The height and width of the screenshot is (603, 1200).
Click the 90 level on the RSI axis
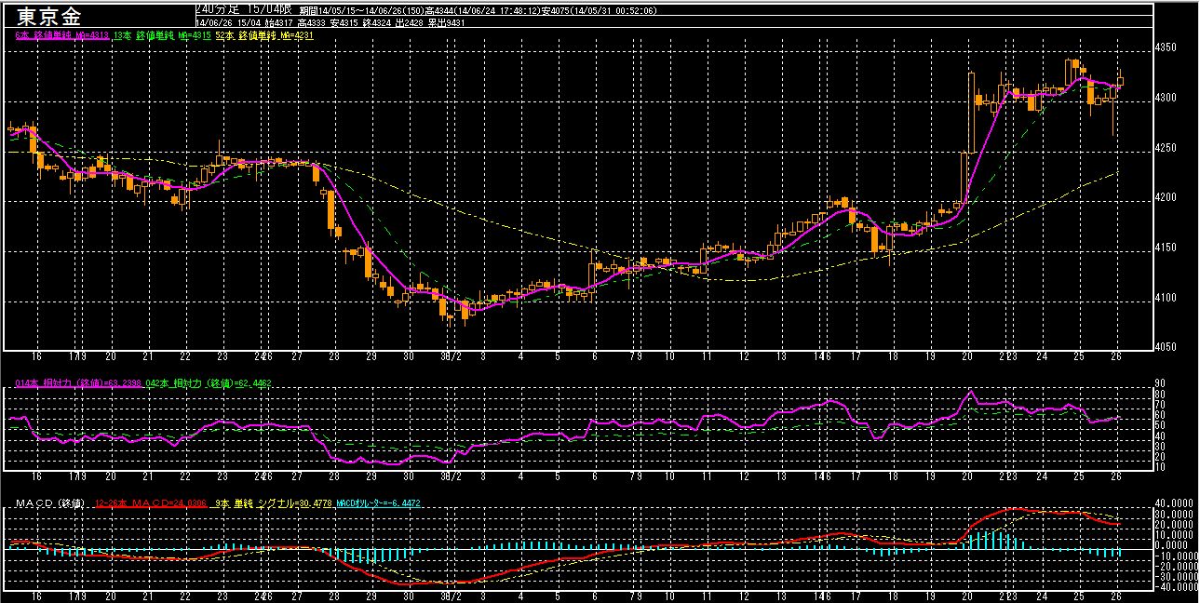(1161, 383)
